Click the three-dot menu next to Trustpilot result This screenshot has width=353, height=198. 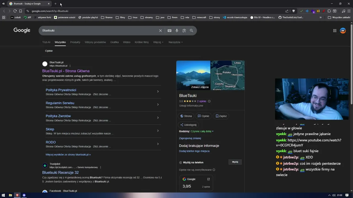point(100,167)
